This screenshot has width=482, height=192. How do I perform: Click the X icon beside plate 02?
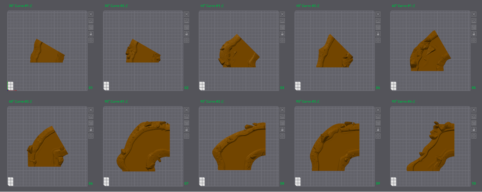pyautogui.click(x=187, y=14)
